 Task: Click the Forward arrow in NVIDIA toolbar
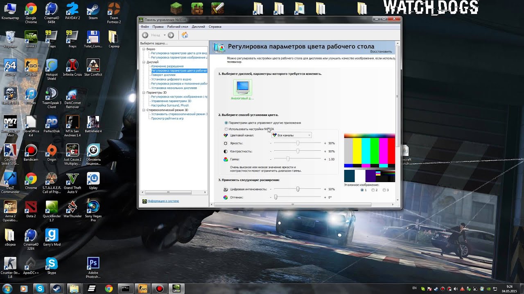[x=171, y=35]
